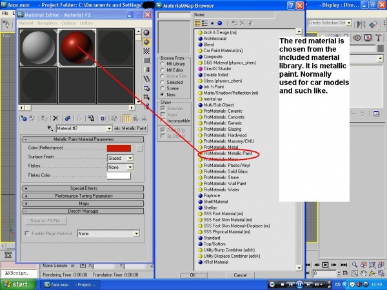Click Cancel in Material/Map Browser
Image resolution: width=387 pixels, height=290 pixels.
click(240, 275)
